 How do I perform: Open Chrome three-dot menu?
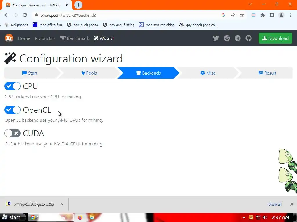(x=291, y=15)
